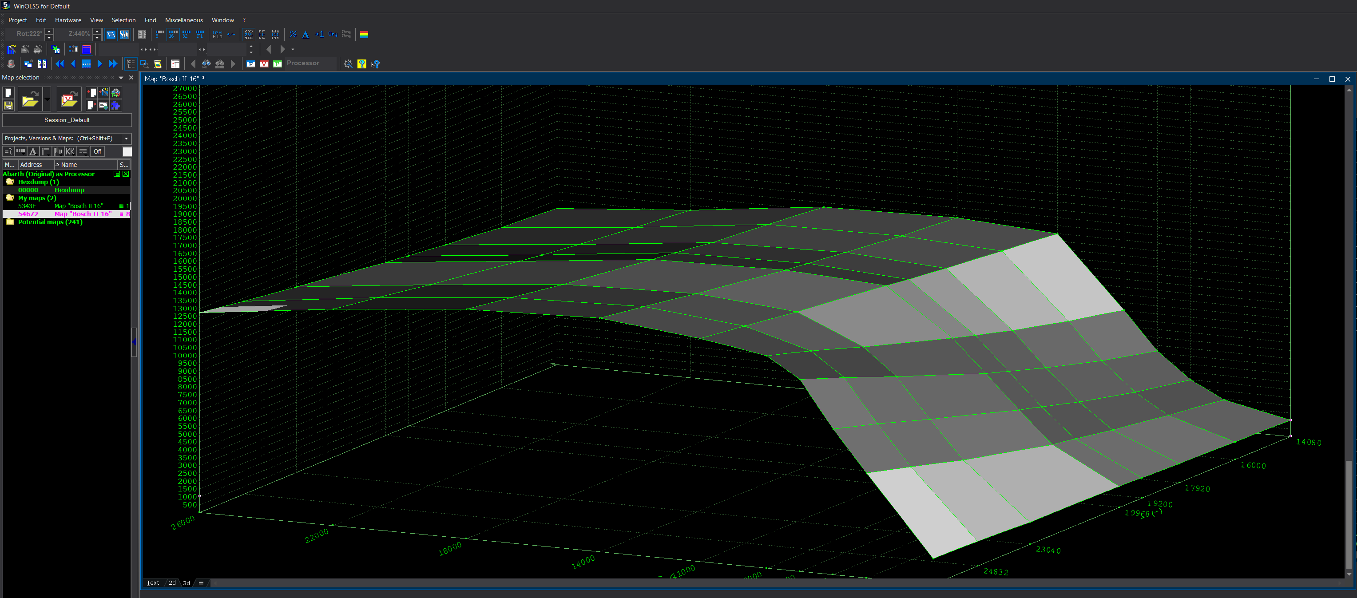The height and width of the screenshot is (598, 1357).
Task: Open the Miscellaneous menu
Action: pos(183,20)
